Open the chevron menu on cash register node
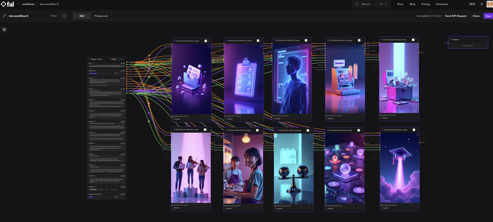This screenshot has height=222, width=493. [x=362, y=40]
